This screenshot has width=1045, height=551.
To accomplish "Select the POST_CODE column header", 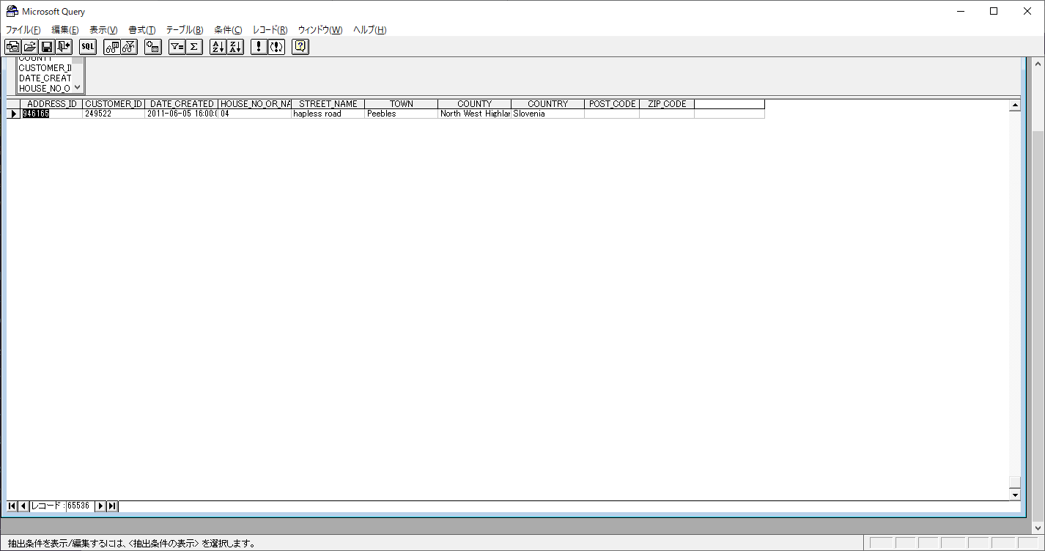I will 612,104.
